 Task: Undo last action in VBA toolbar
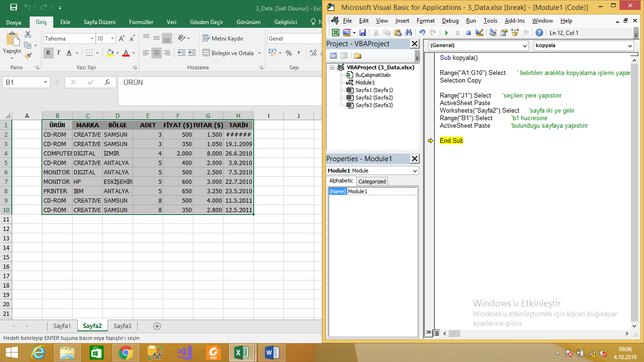pyautogui.click(x=422, y=33)
